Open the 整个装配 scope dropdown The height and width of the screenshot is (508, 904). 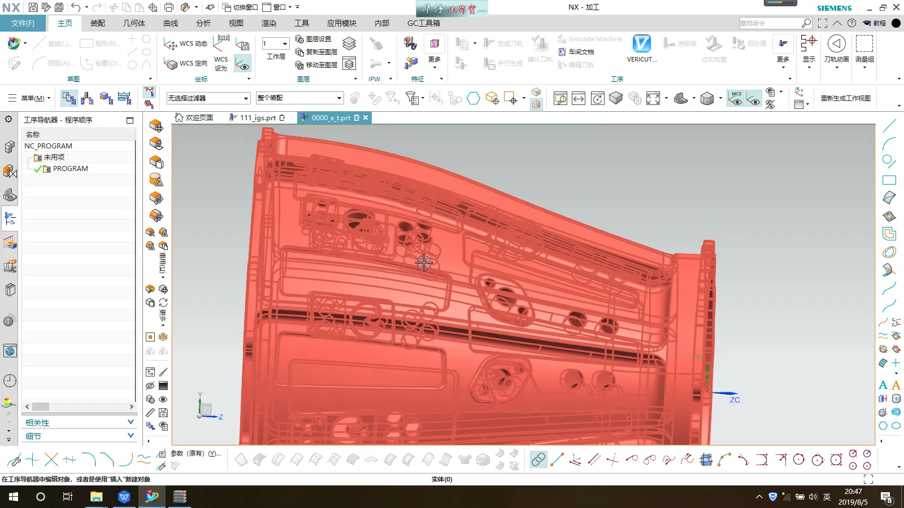coord(299,98)
